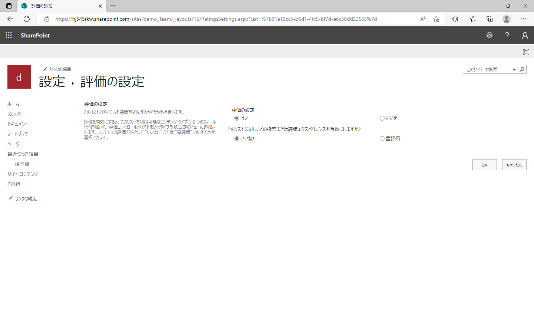Screen dimensions: 534x319
Task: Select the 星評価 rating option
Action: [x=382, y=139]
